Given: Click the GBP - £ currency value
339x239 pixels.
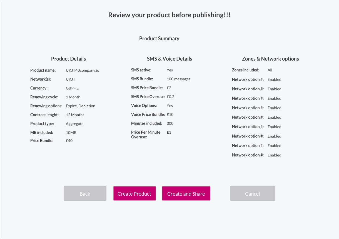Looking at the screenshot, I should click(x=72, y=88).
